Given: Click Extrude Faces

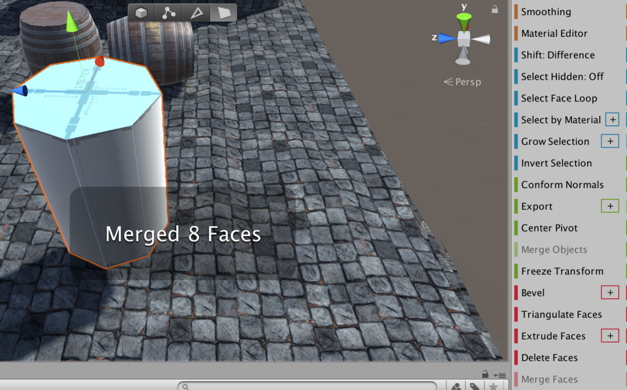Looking at the screenshot, I should click(553, 336).
